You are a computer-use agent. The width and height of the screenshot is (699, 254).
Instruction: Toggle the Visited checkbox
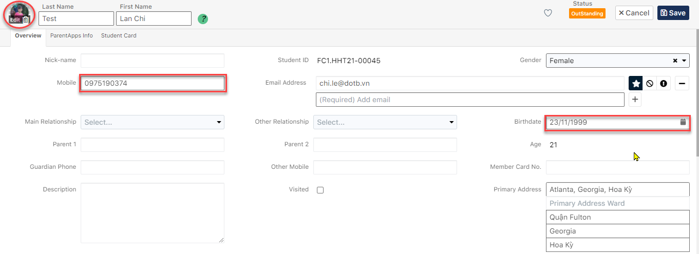320,190
